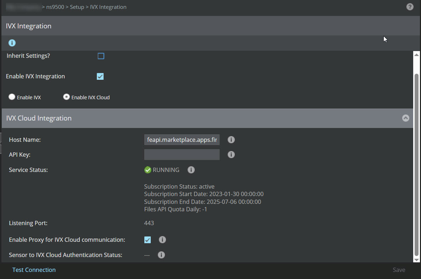Collapse the IVX Cloud Integration section
This screenshot has width=421, height=279.
pos(406,118)
